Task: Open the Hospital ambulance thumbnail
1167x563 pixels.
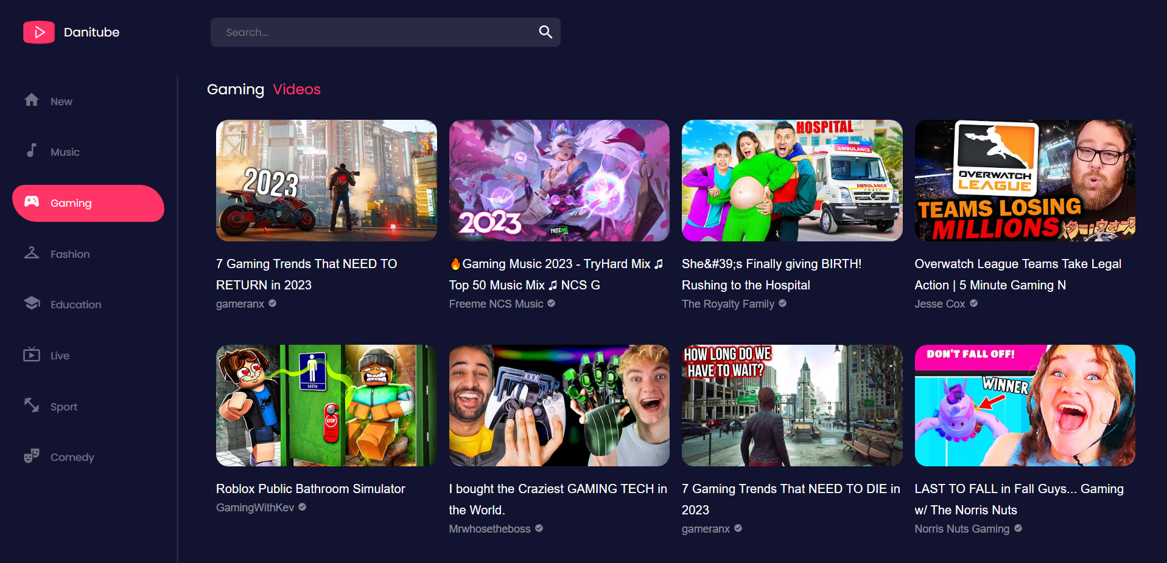Action: coord(792,181)
